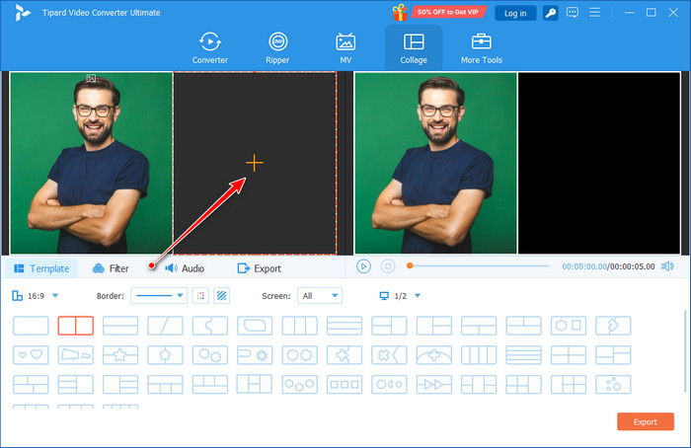Select the two vertical split template
691x448 pixels.
[76, 326]
